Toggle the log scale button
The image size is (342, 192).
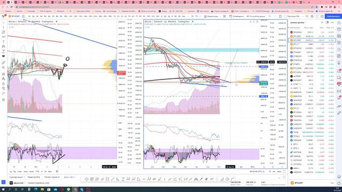pyautogui.click(x=274, y=172)
